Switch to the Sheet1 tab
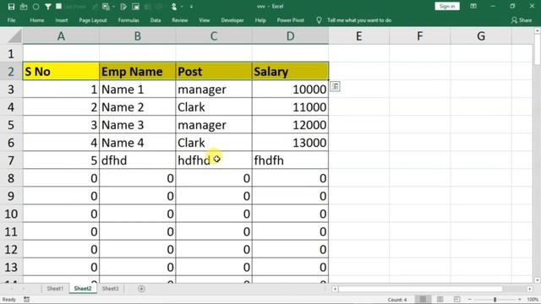Screen dimensions: 541x304 coord(55,289)
